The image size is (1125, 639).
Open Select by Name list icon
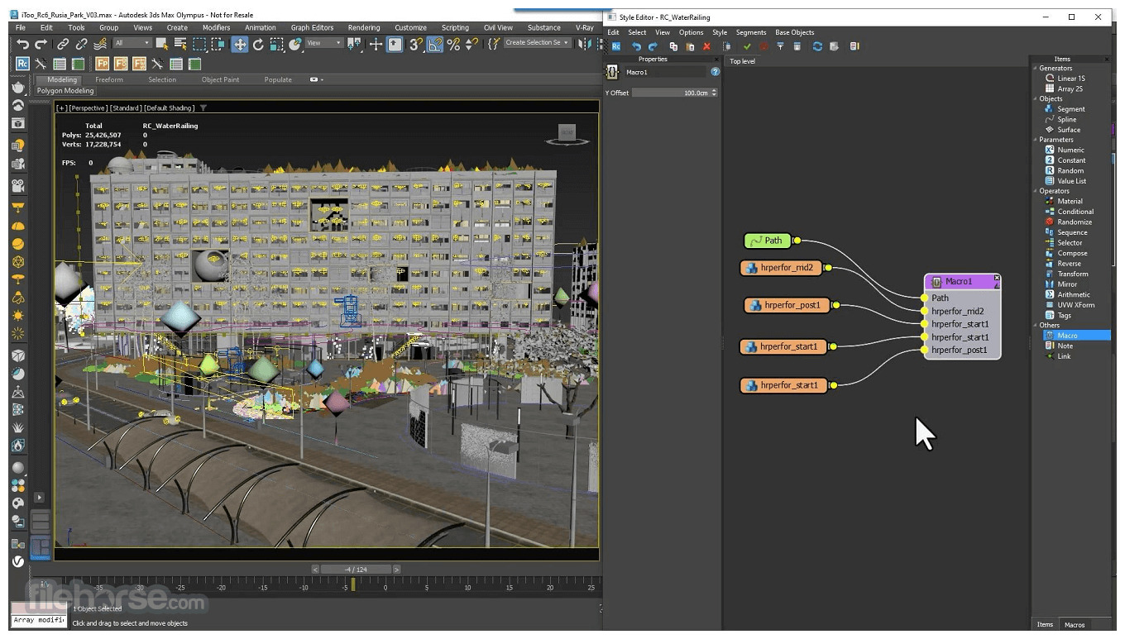pyautogui.click(x=180, y=45)
